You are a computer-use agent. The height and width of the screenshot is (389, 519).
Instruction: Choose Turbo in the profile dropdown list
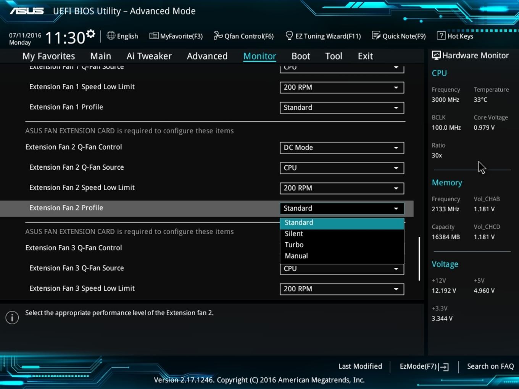(x=342, y=245)
